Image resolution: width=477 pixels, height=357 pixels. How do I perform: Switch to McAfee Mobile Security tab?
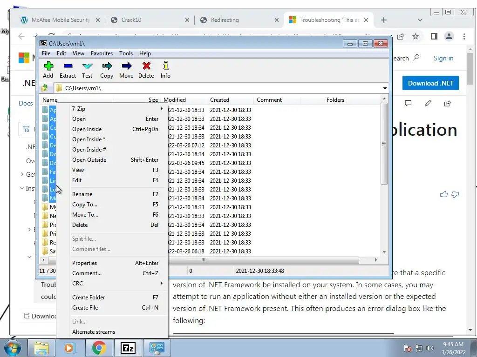click(x=60, y=20)
